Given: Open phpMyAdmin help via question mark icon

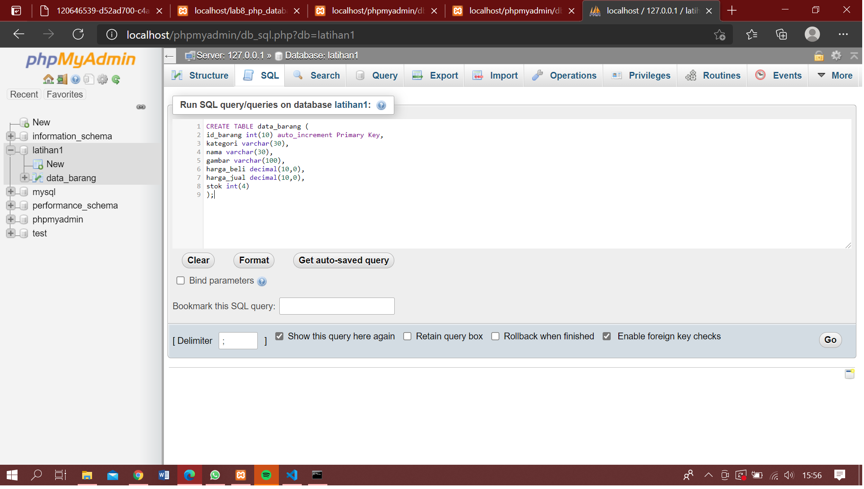Looking at the screenshot, I should [x=75, y=79].
